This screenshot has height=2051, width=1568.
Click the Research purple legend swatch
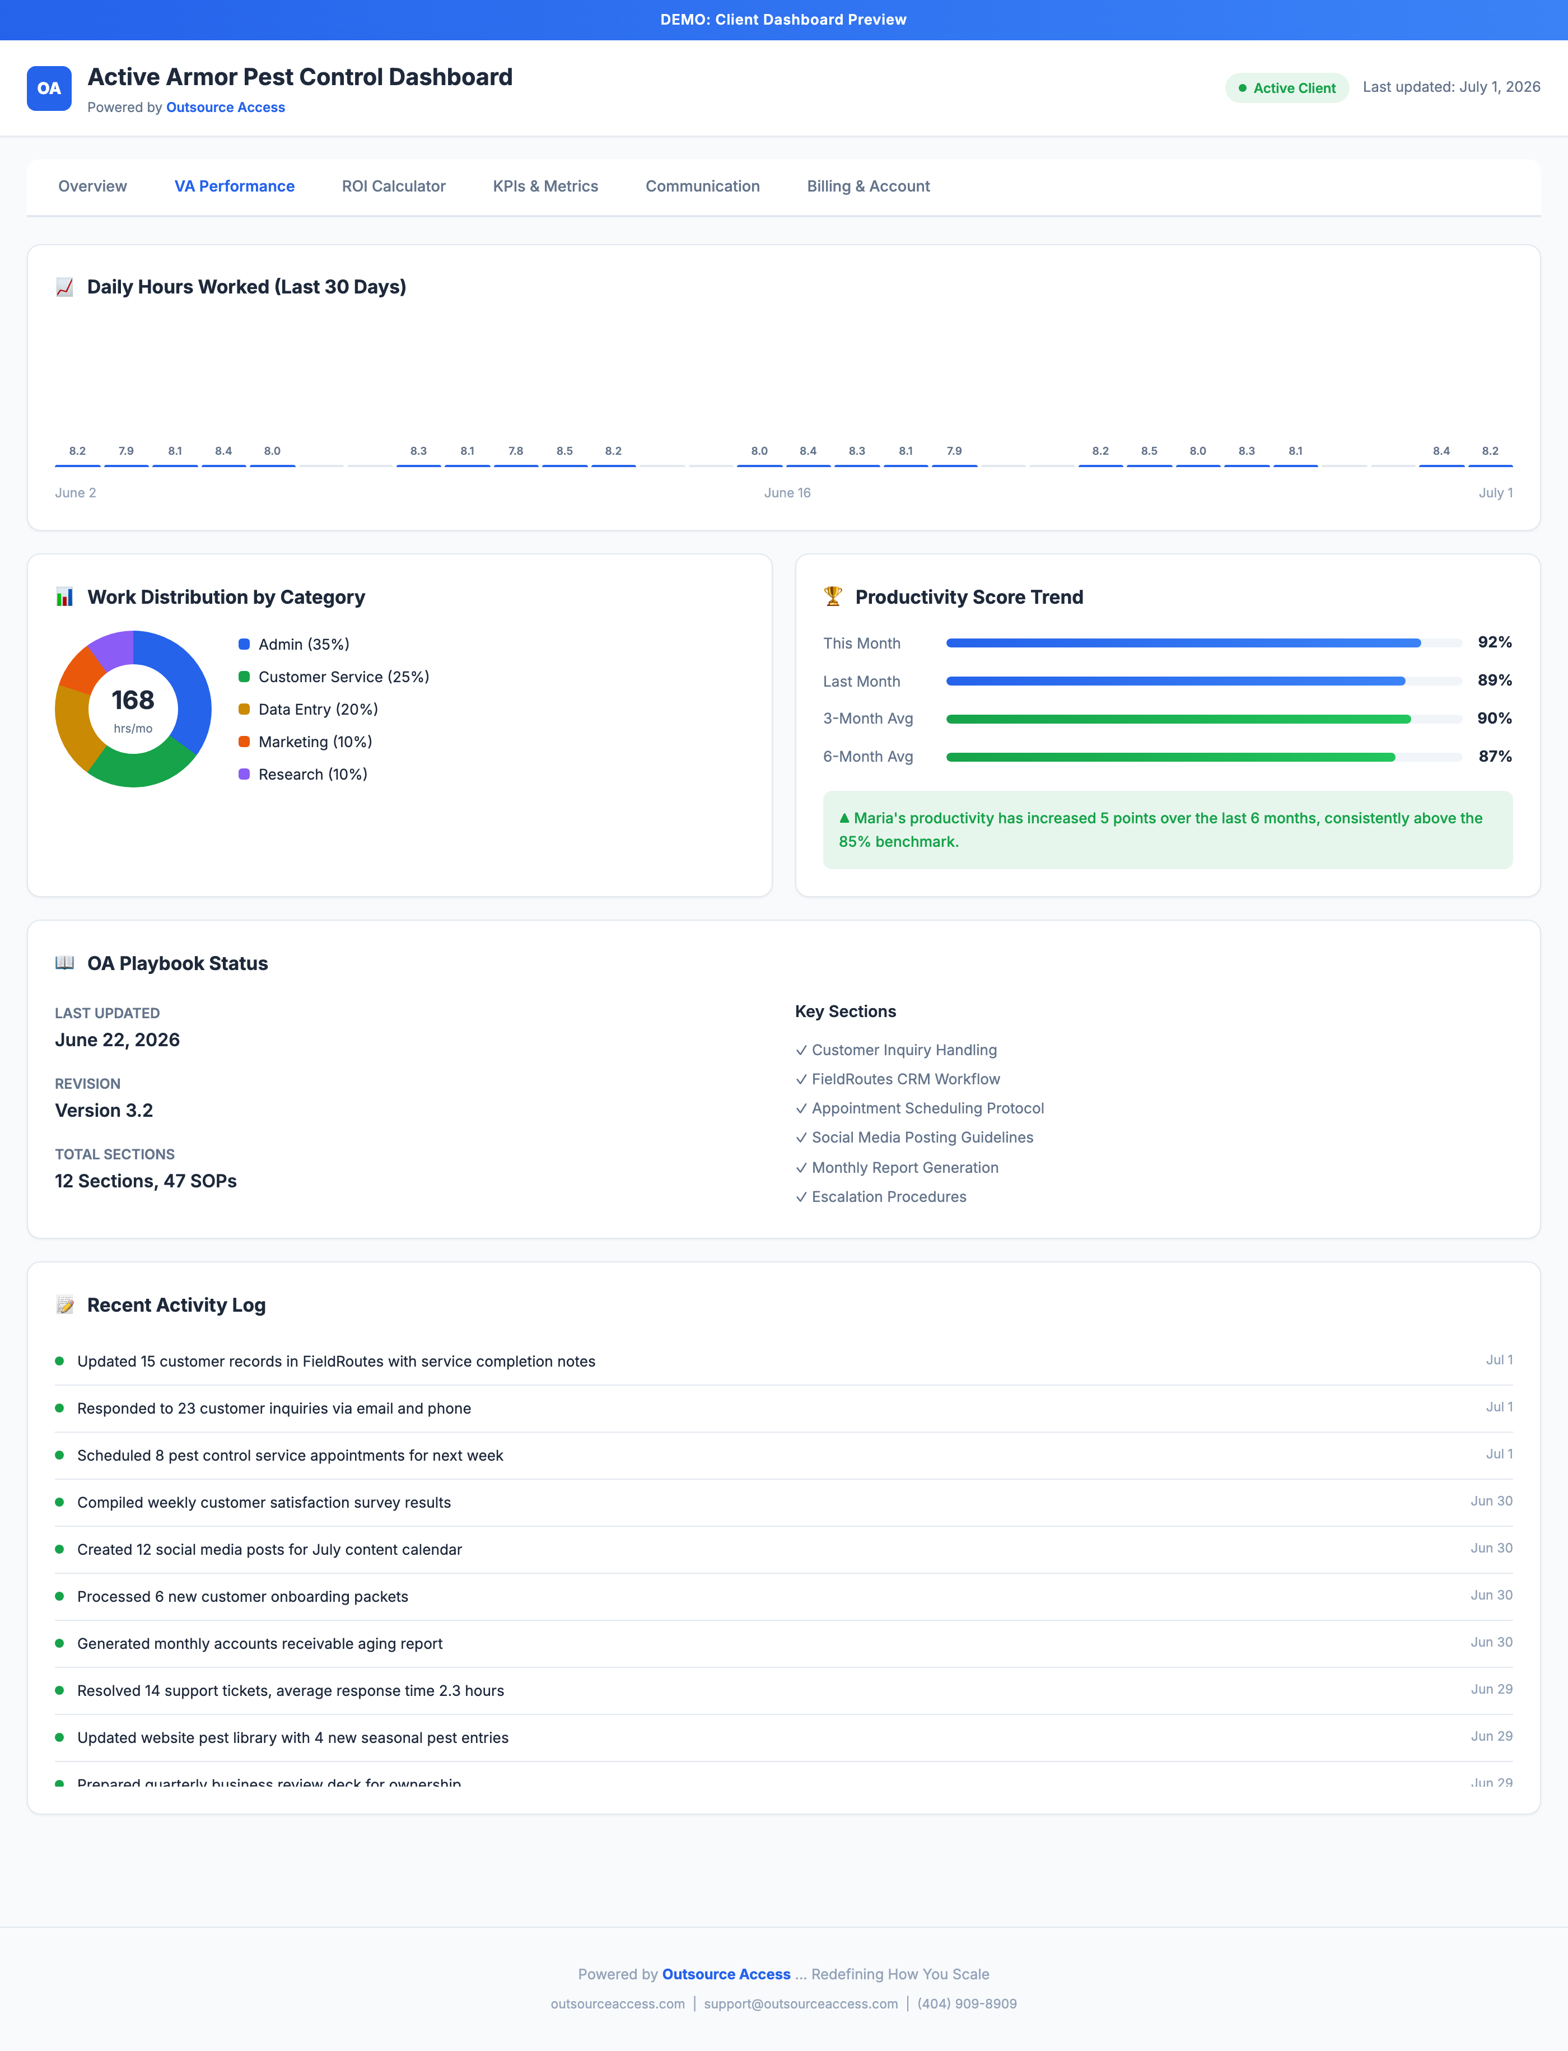pos(245,774)
